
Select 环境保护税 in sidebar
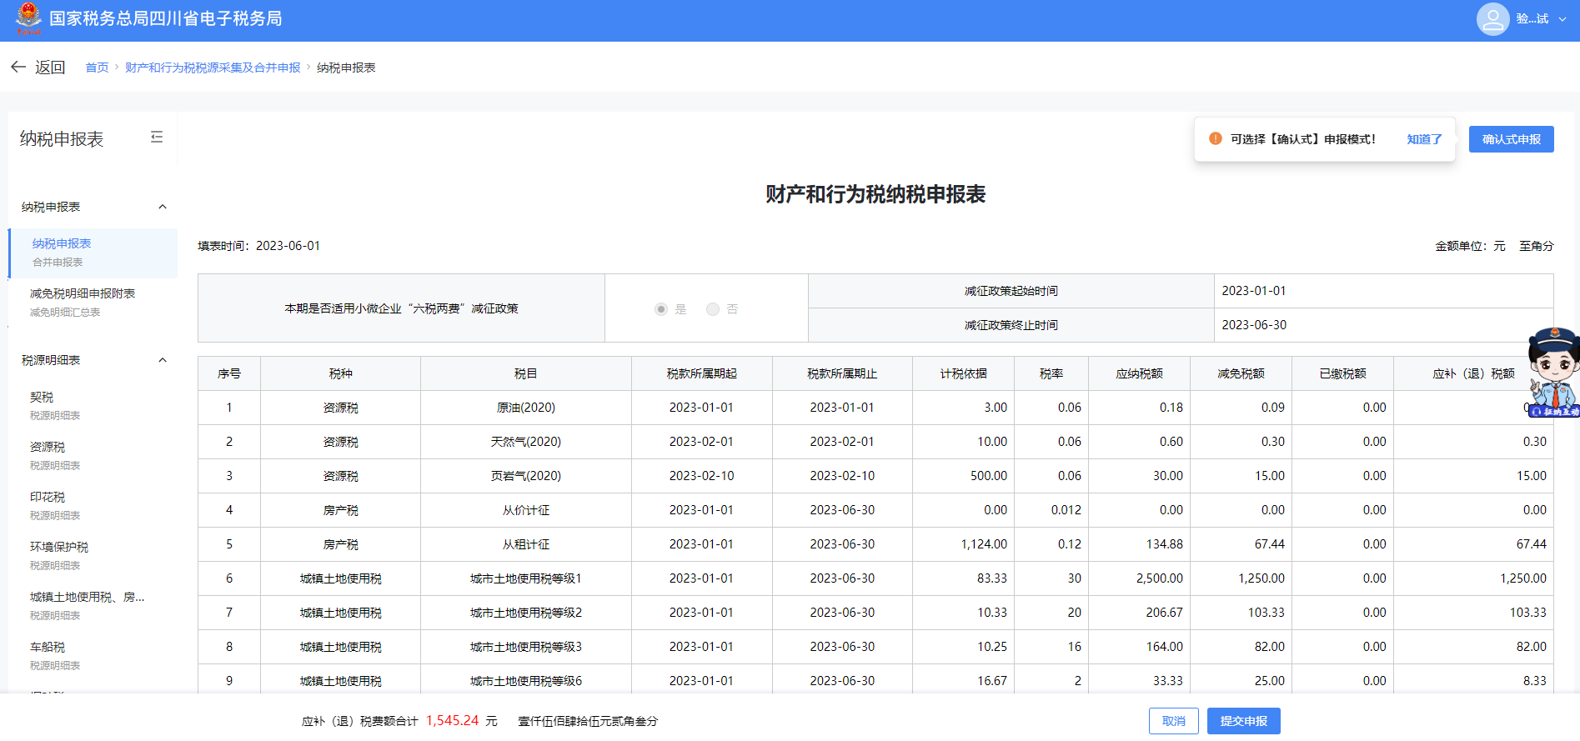click(59, 548)
